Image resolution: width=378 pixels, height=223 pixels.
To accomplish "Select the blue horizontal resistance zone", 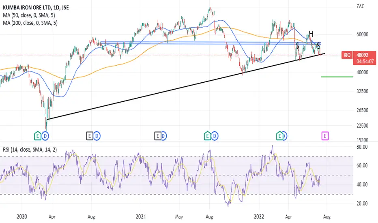I will pyautogui.click(x=210, y=43).
